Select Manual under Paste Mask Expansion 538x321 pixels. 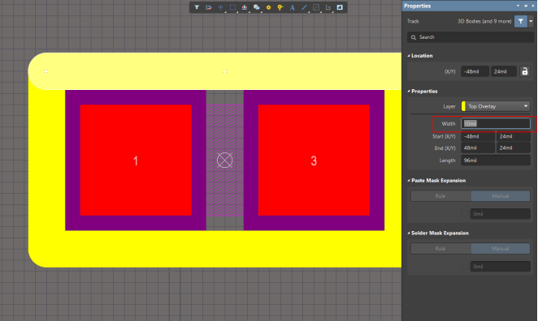point(501,195)
